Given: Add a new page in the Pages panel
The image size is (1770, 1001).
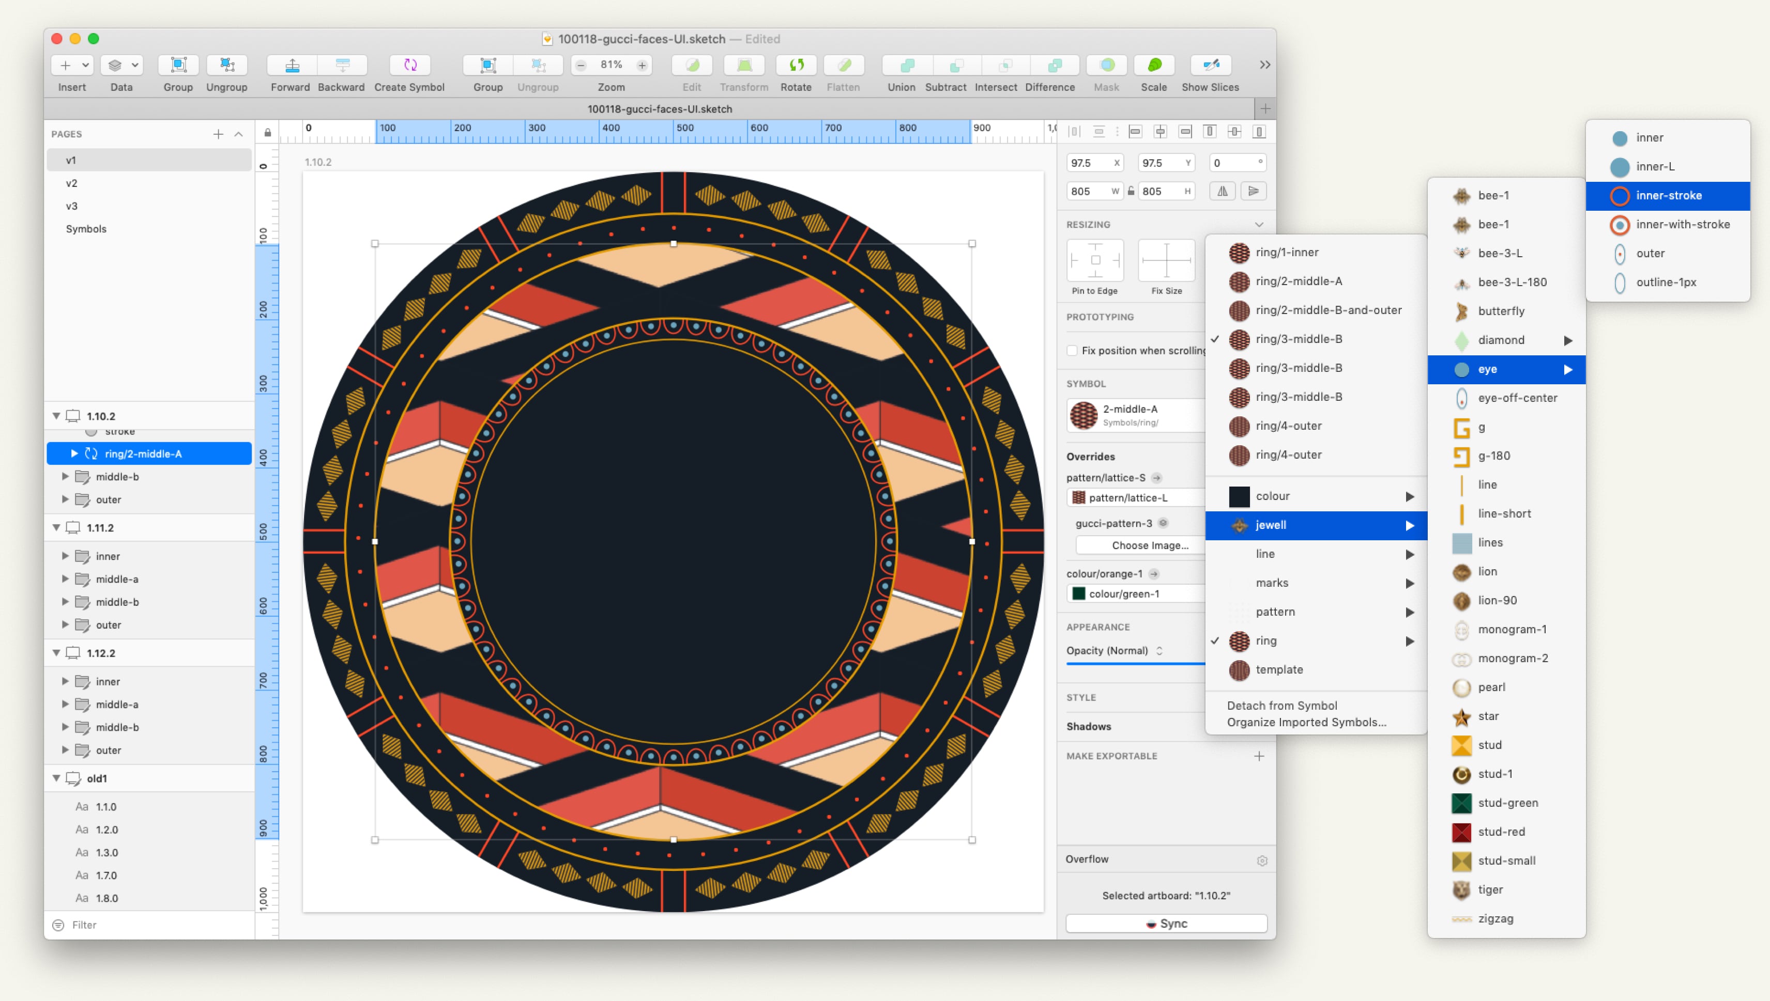Looking at the screenshot, I should (x=218, y=134).
